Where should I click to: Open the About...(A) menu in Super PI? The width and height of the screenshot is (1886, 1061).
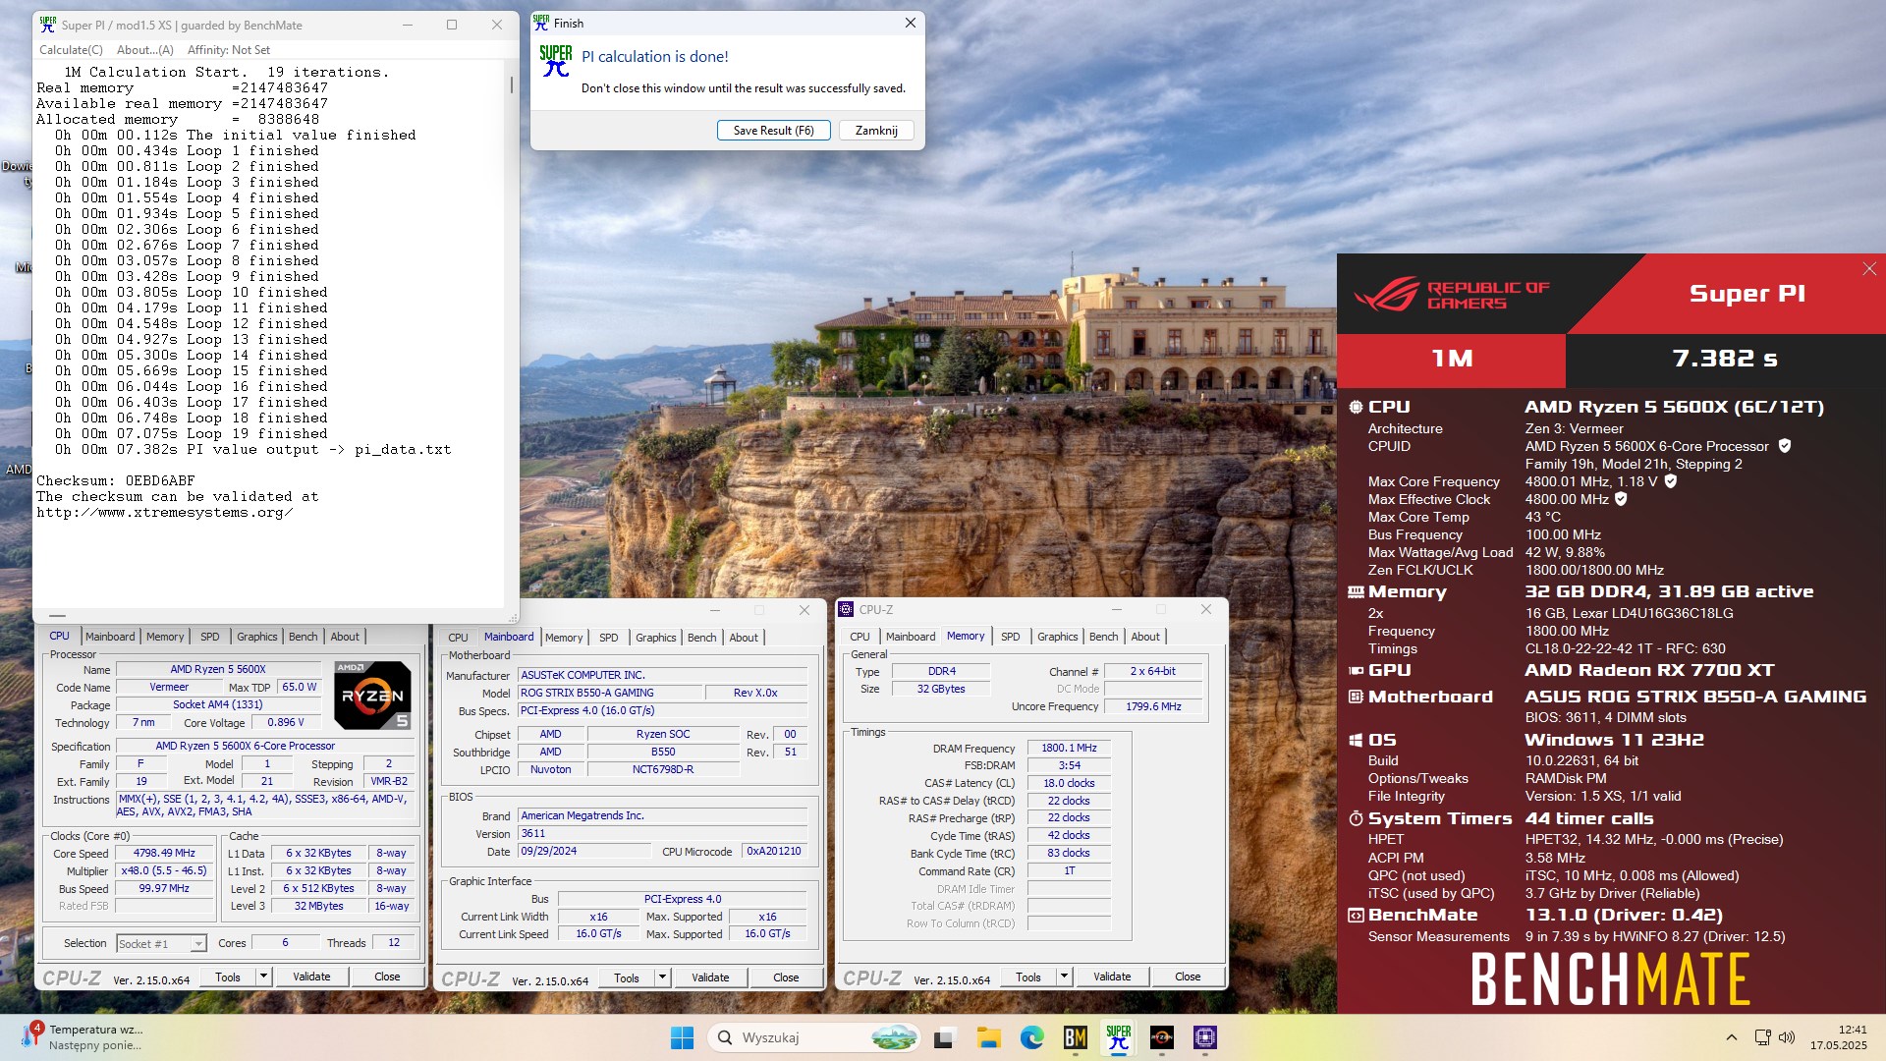click(145, 50)
